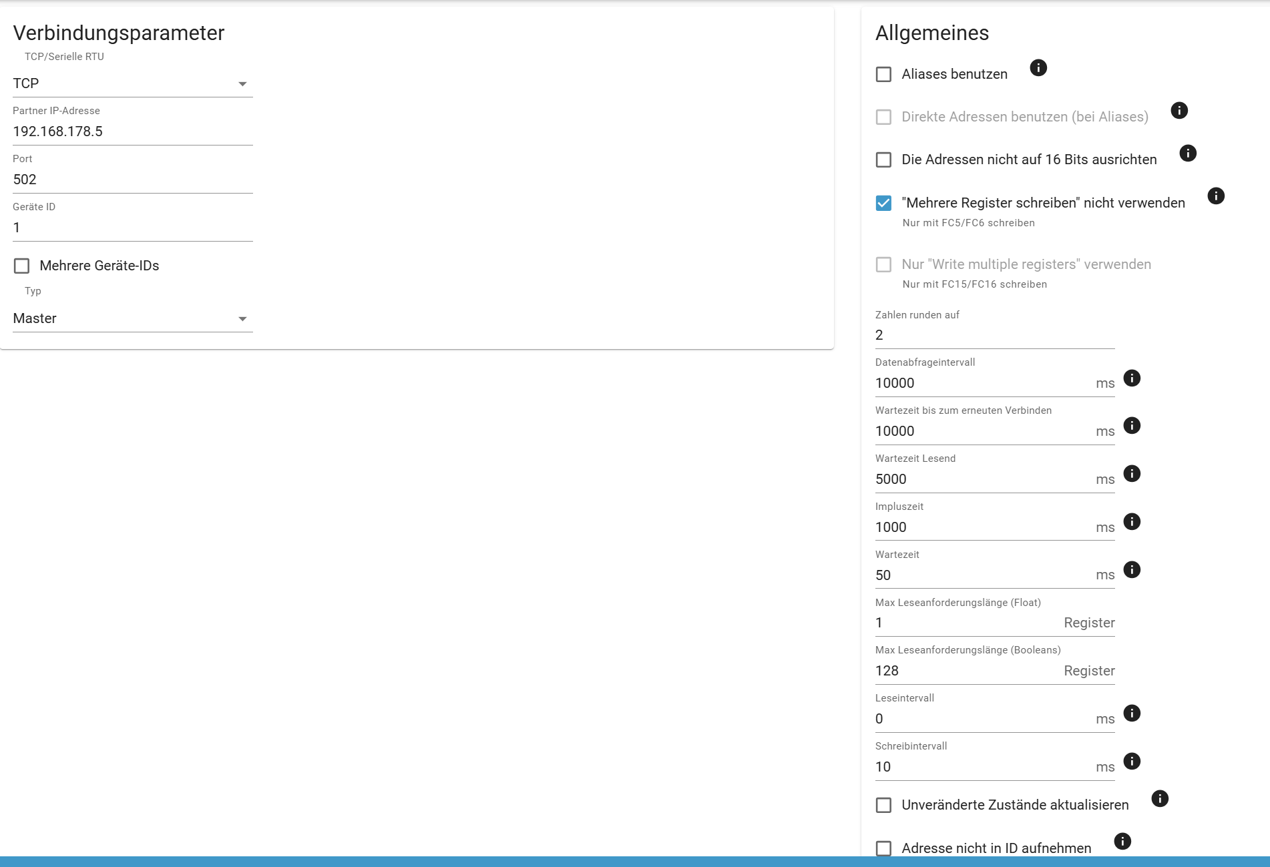Screen dimensions: 1270x867
Task: Enable the Aliases benutzen checkbox
Action: tap(883, 74)
